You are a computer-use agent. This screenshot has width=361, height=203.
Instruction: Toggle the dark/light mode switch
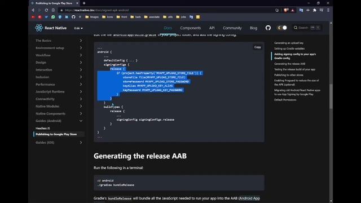[x=282, y=28]
